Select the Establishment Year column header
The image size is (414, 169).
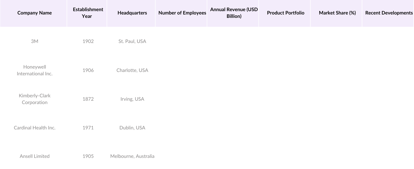(x=88, y=13)
